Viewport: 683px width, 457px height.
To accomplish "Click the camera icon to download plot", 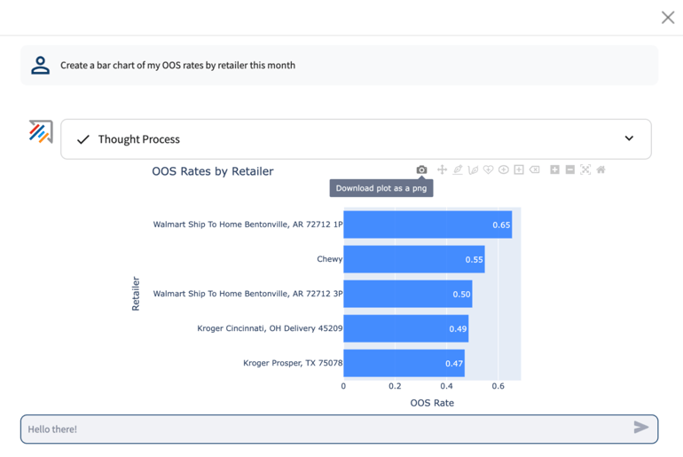I will click(421, 169).
